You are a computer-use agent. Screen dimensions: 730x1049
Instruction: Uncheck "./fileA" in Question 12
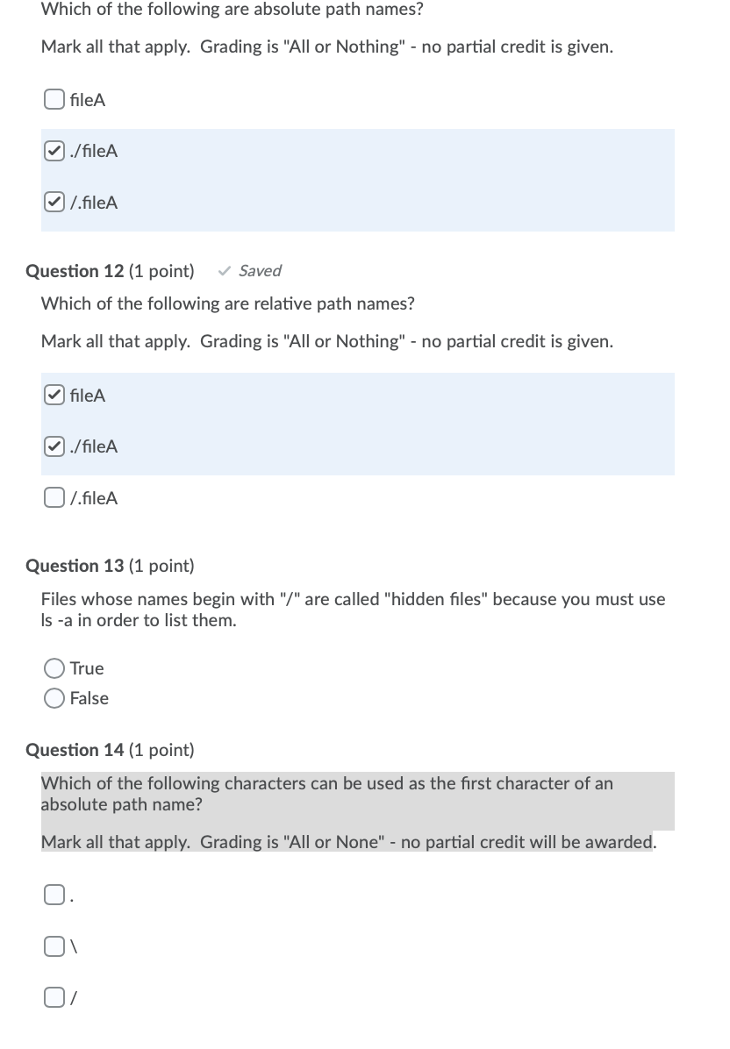tap(53, 446)
